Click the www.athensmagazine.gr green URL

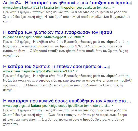38,71
